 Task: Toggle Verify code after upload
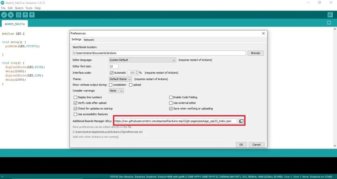pyautogui.click(x=75, y=103)
